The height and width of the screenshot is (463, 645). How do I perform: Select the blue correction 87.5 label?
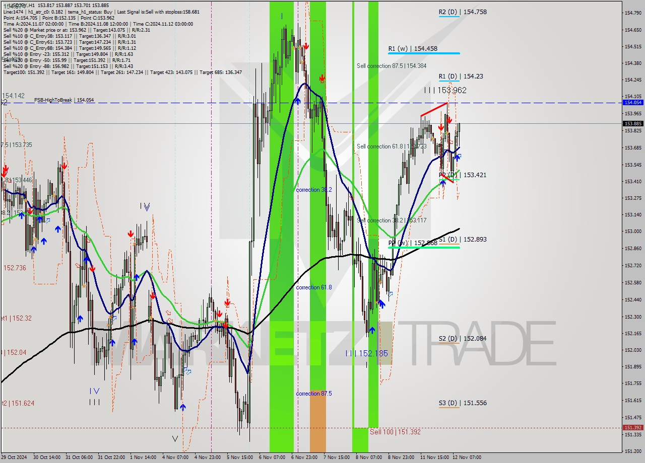(314, 394)
